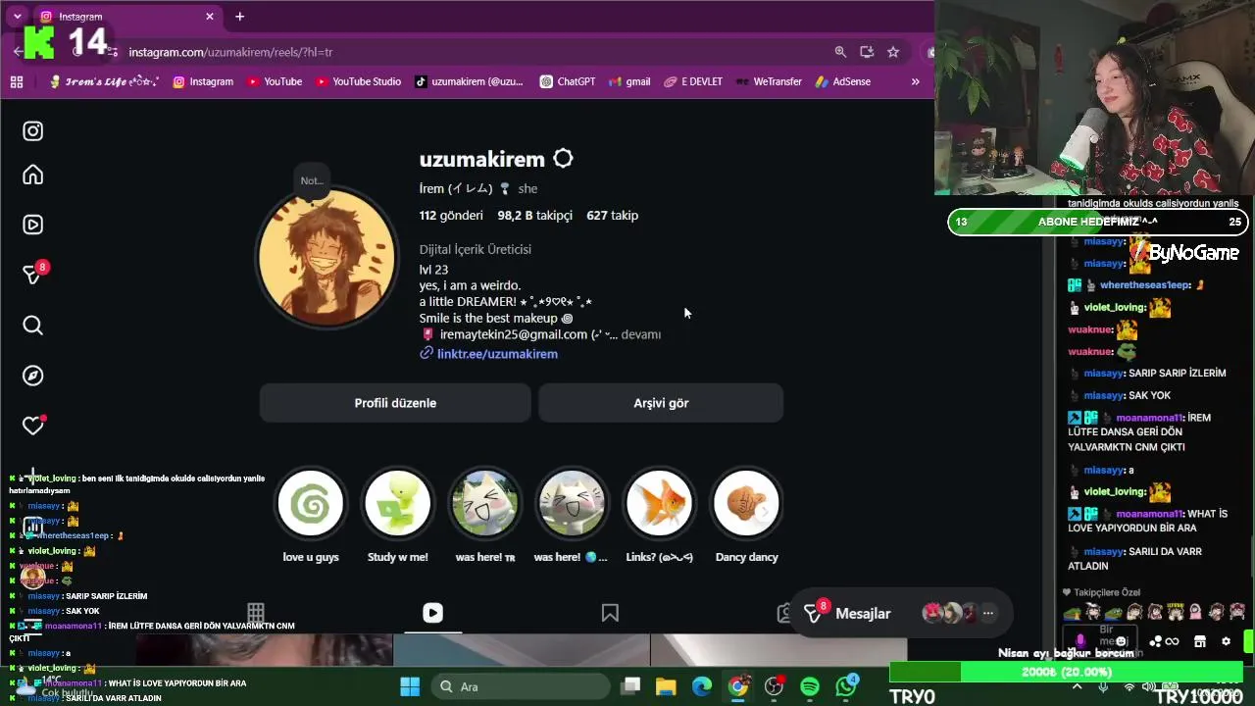
Task: Open the Instagram bookmark
Action: (x=203, y=82)
